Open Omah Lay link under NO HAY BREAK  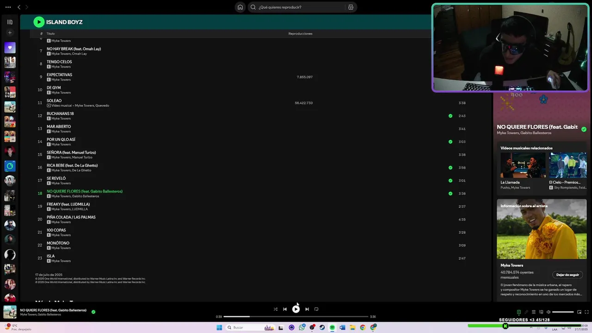80,54
